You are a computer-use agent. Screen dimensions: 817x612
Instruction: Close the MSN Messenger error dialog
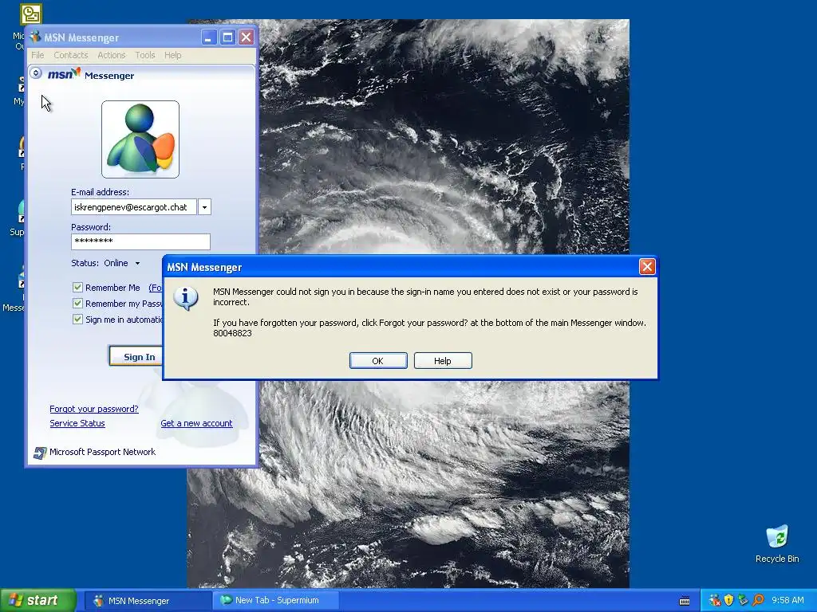pyautogui.click(x=646, y=267)
